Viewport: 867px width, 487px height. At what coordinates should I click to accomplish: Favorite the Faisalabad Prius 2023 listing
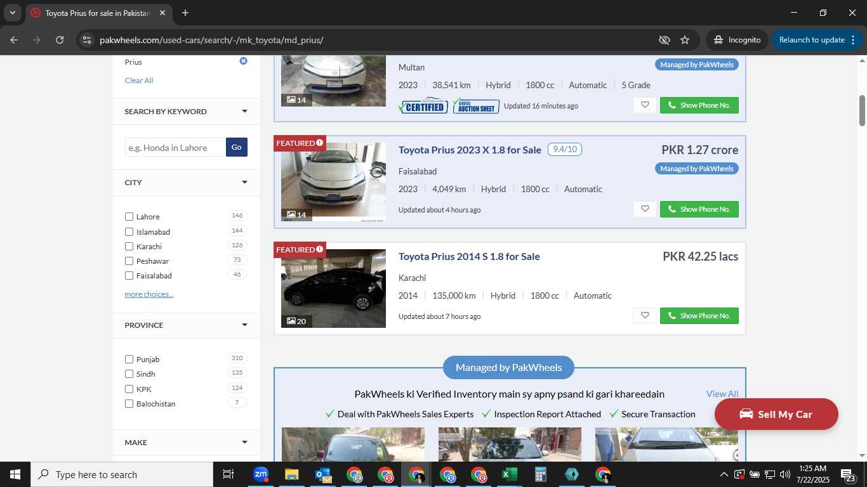(645, 209)
